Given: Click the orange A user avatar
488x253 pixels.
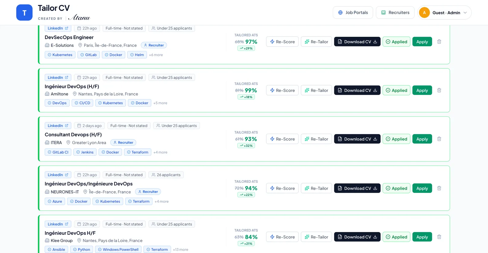Looking at the screenshot, I should 424,12.
